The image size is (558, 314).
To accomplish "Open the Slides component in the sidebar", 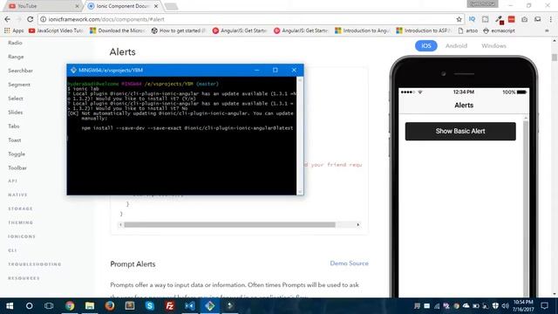I will pyautogui.click(x=16, y=113).
